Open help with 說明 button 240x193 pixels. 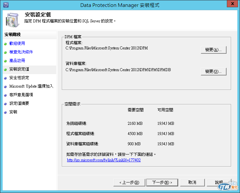coord(219,182)
